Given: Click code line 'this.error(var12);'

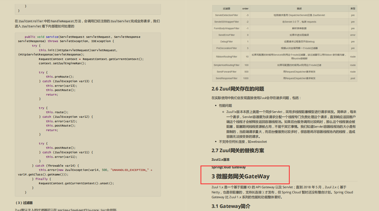Looking at the screenshot, I should coord(62,121).
